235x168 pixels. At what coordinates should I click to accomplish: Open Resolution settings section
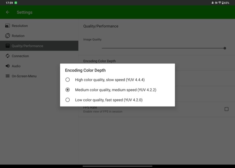39,26
